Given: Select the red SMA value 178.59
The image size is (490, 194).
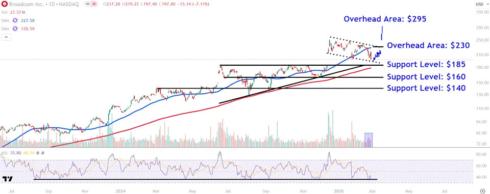Looking at the screenshot, I should [27, 29].
